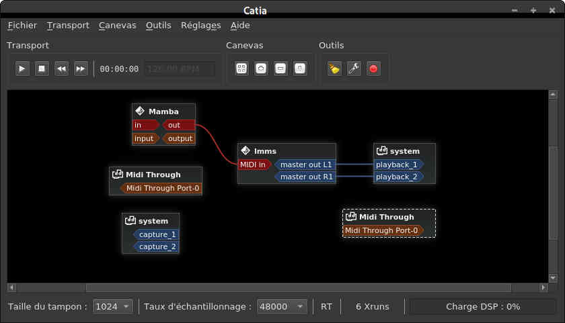The image size is (565, 323).
Task: Click vertical scrollbar up arrow
Action: [x=553, y=94]
